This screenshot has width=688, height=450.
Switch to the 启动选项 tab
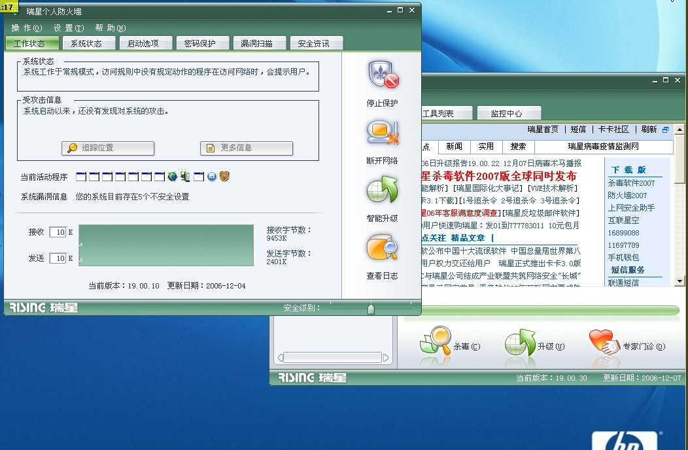pos(146,43)
